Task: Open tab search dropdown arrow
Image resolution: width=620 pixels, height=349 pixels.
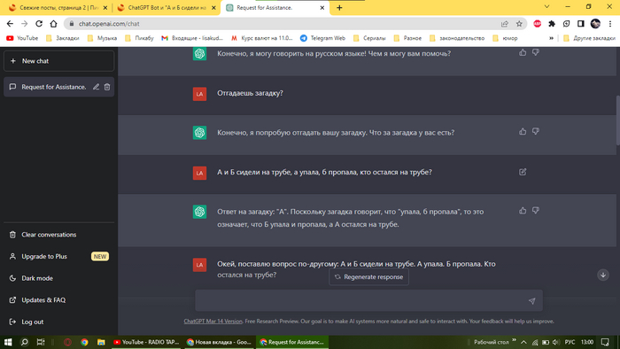Action: pos(546,7)
